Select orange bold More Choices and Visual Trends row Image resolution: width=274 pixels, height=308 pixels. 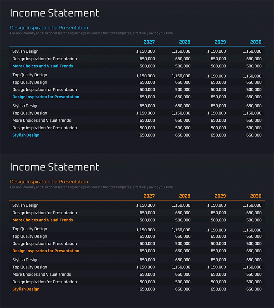click(x=42, y=220)
